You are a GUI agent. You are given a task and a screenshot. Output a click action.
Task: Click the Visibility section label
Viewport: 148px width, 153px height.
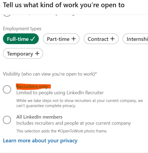coord(50,74)
